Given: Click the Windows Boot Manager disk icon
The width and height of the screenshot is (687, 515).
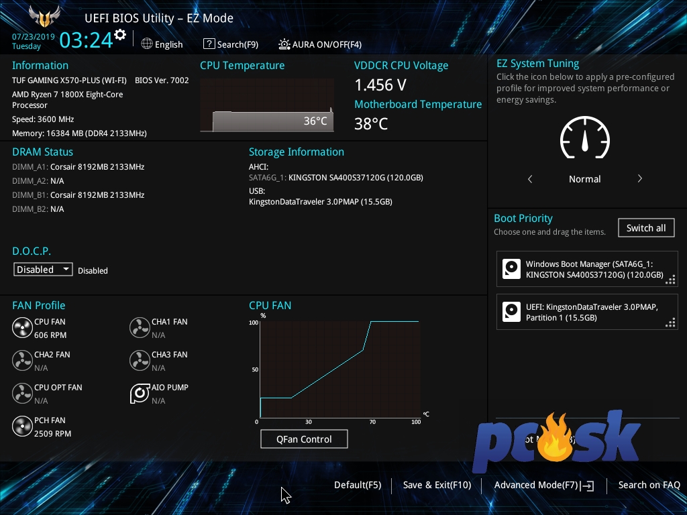Looking at the screenshot, I should 511,269.
